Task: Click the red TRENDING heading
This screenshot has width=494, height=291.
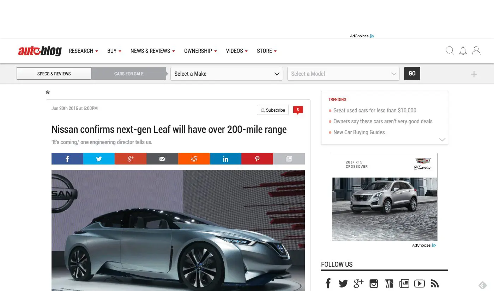Action: 337,100
